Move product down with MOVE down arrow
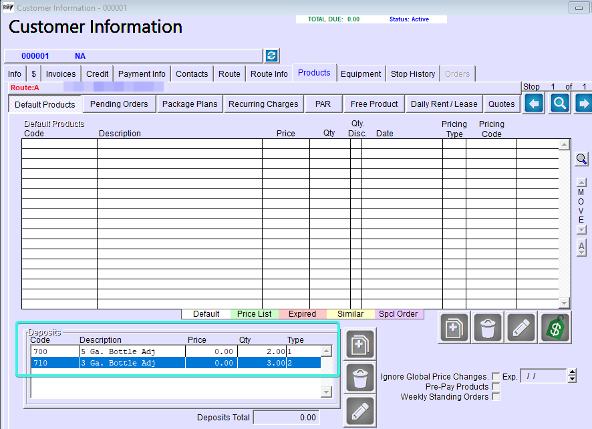592x429 pixels. 581,230
